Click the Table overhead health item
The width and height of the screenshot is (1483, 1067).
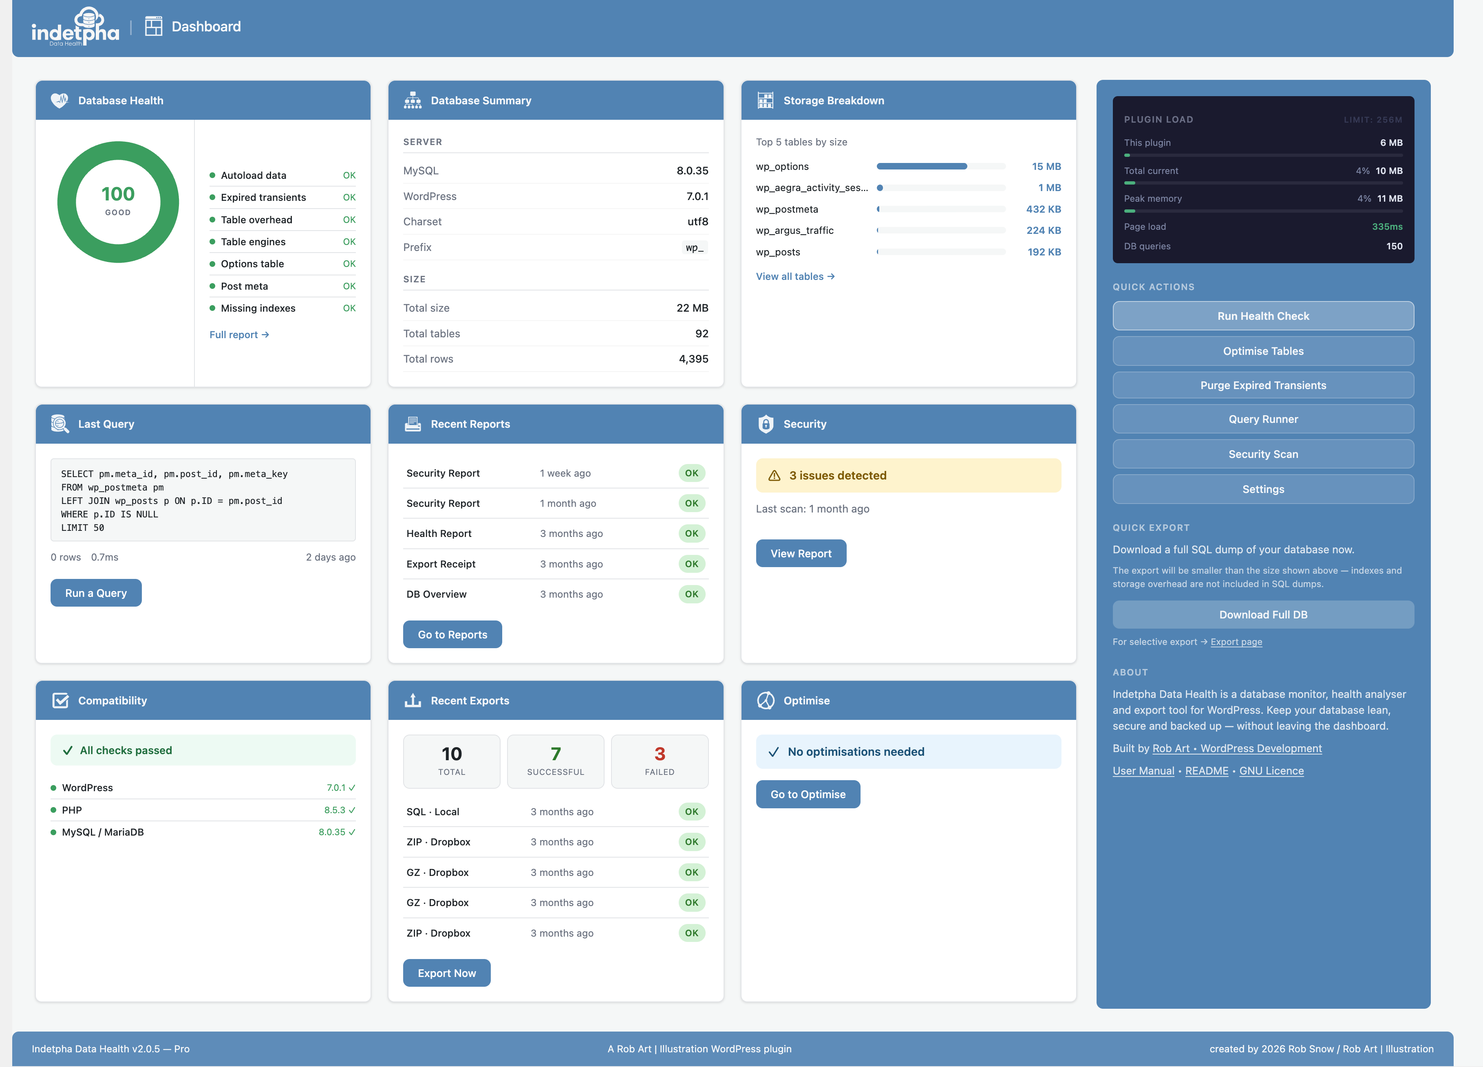point(282,220)
